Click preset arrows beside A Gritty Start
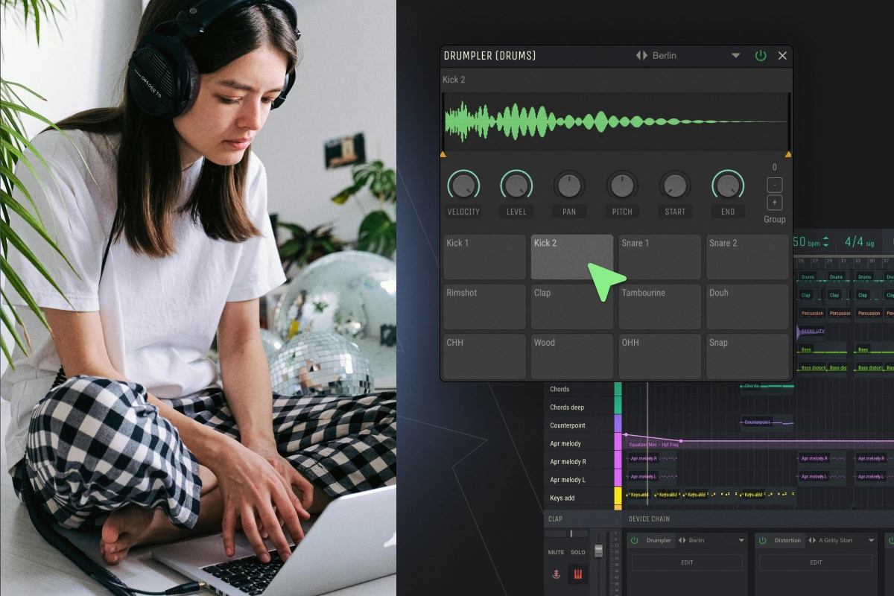 (x=811, y=541)
